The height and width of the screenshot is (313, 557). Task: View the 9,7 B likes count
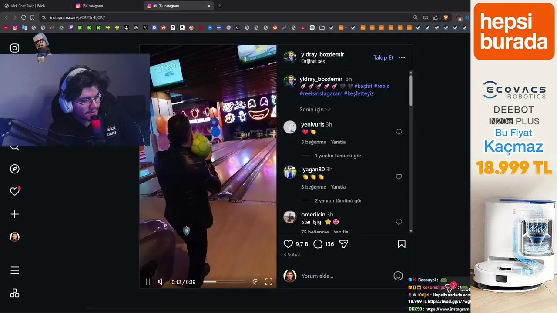click(302, 244)
